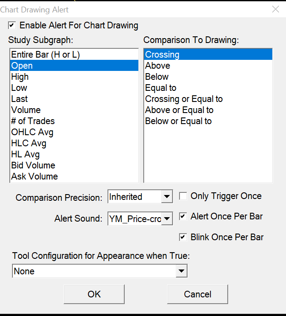Toggle Enable Alert For Chart Drawing checkbox
This screenshot has width=286, height=316.
[12, 25]
